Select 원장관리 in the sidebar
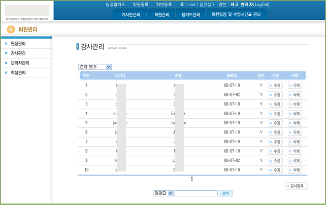This screenshot has height=205, width=326. coord(18,44)
